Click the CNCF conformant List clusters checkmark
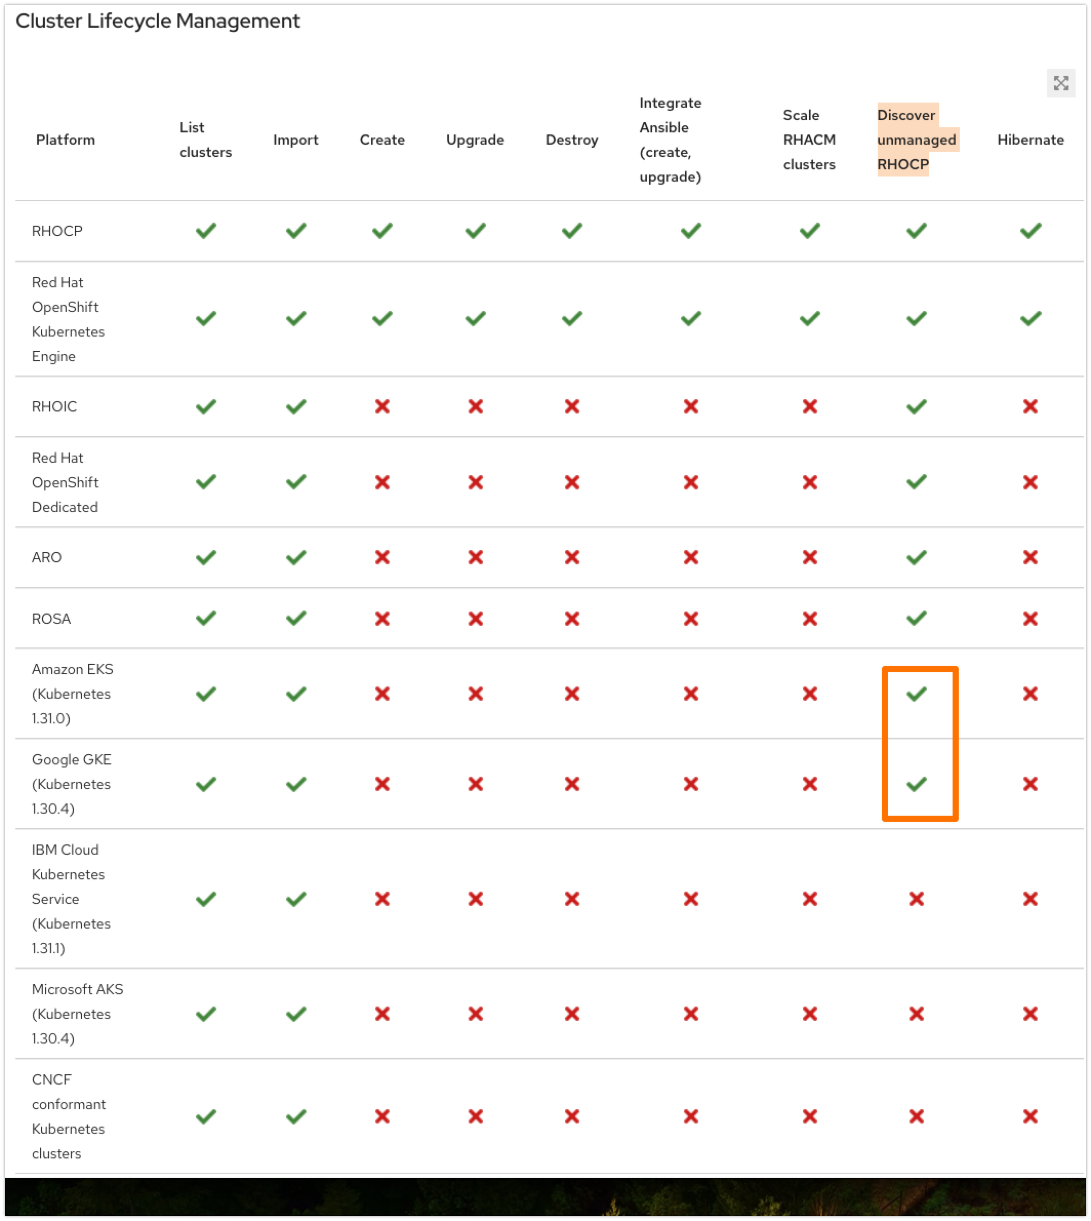 (x=206, y=1116)
